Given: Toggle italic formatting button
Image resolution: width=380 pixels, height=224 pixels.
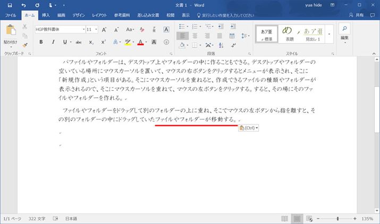Looking at the screenshot, I should point(52,42).
